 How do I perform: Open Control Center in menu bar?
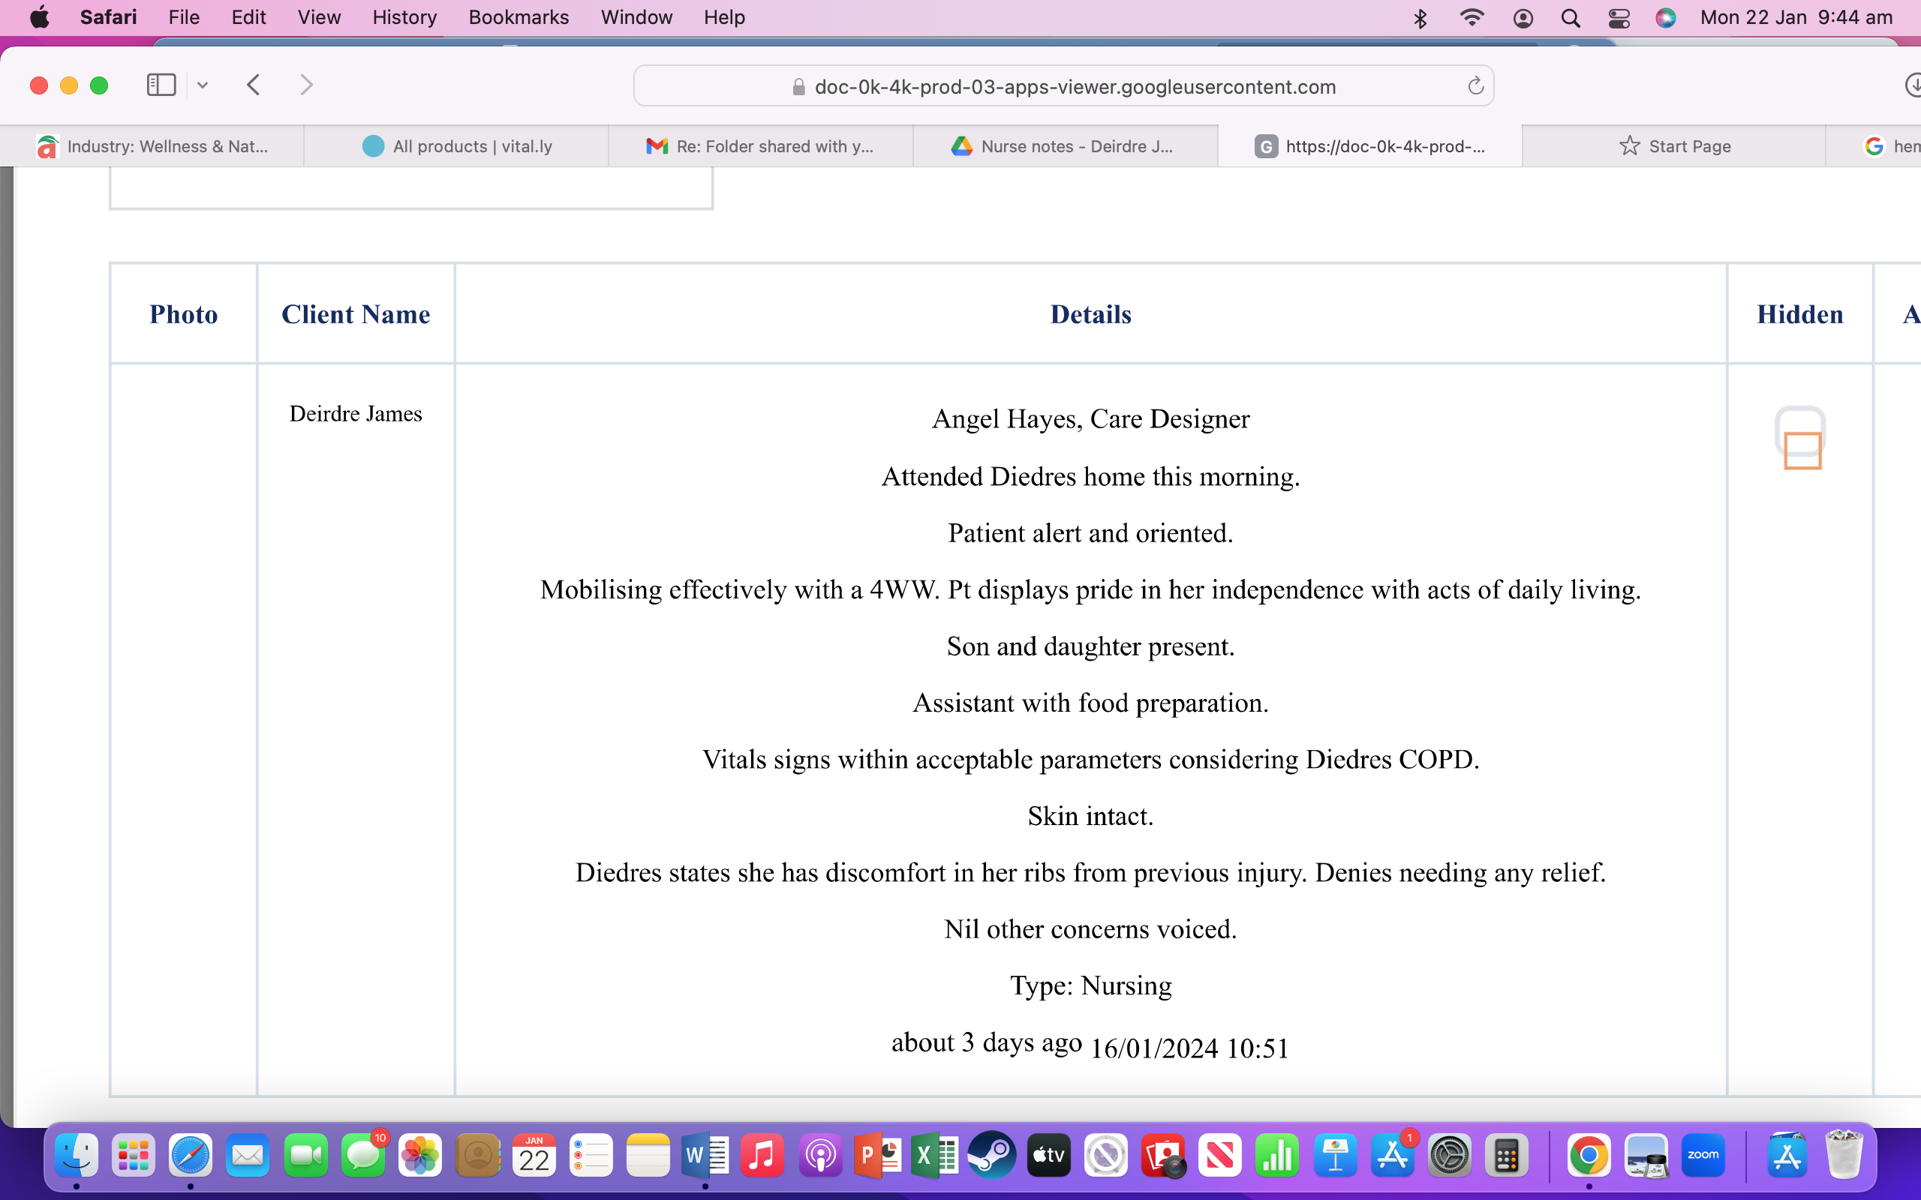(1619, 17)
